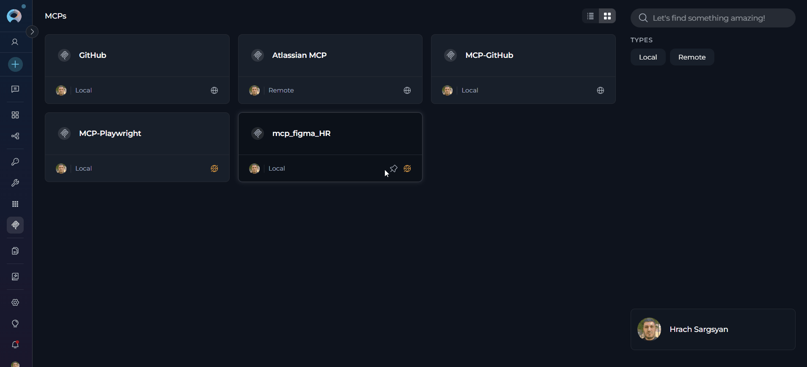This screenshot has width=807, height=367.
Task: Pin the mcp_figma_HR card
Action: pos(394,169)
